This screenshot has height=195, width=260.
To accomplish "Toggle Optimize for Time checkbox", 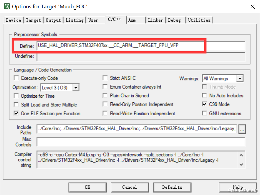I will [x=16, y=96].
